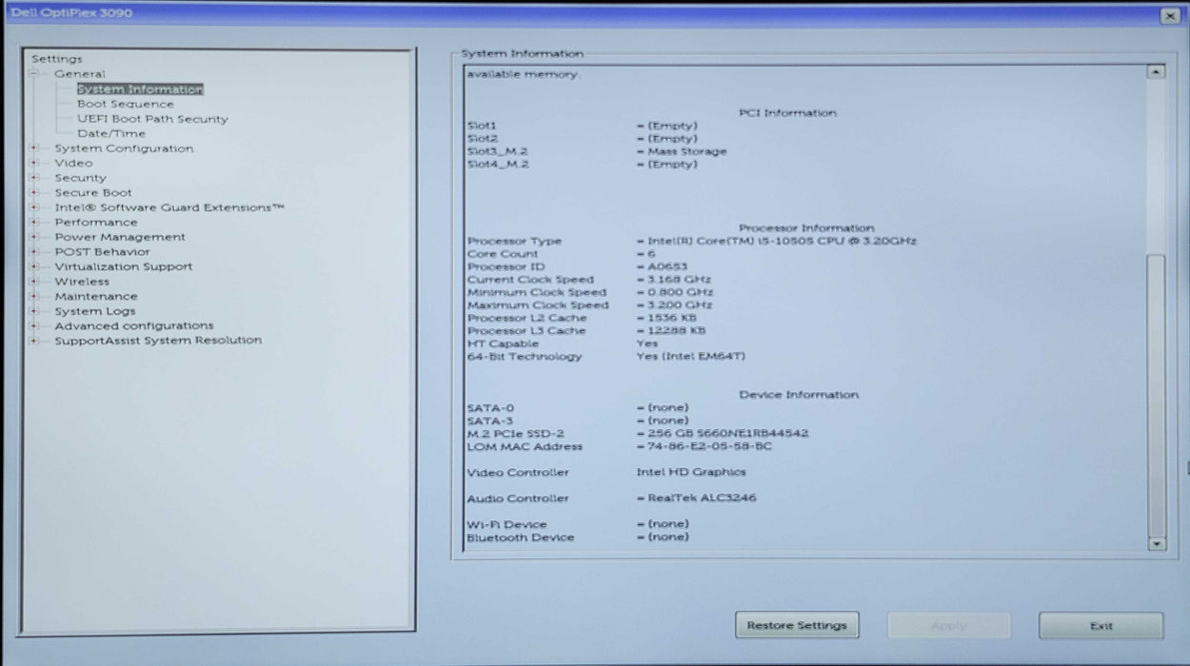Close the BIOS setup window

1169,16
